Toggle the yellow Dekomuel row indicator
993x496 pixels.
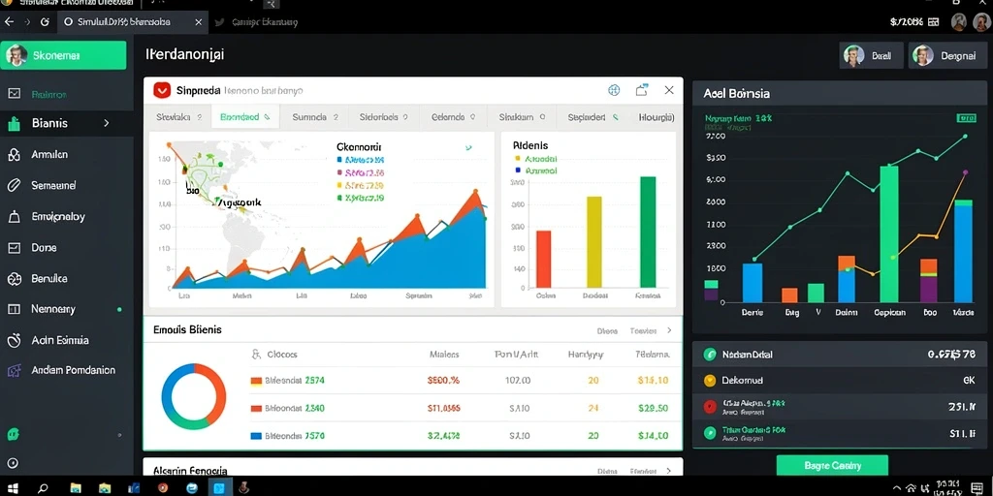click(x=709, y=381)
